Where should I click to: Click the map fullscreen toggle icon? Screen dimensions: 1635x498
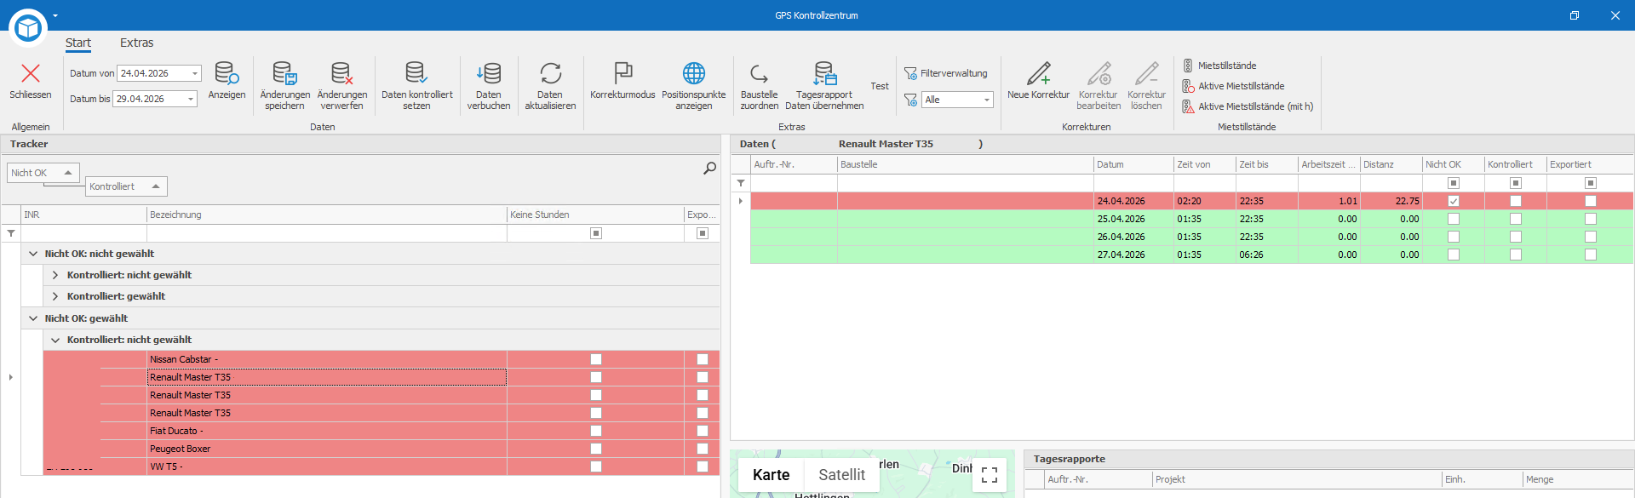[990, 475]
